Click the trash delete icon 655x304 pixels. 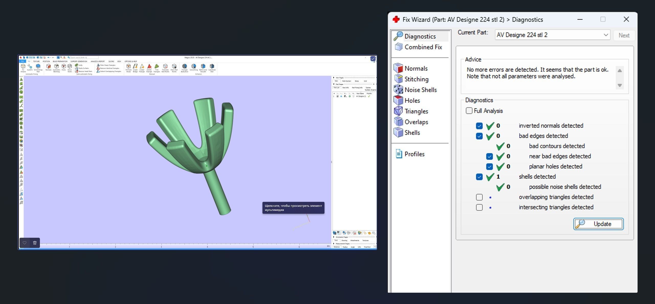[35, 243]
